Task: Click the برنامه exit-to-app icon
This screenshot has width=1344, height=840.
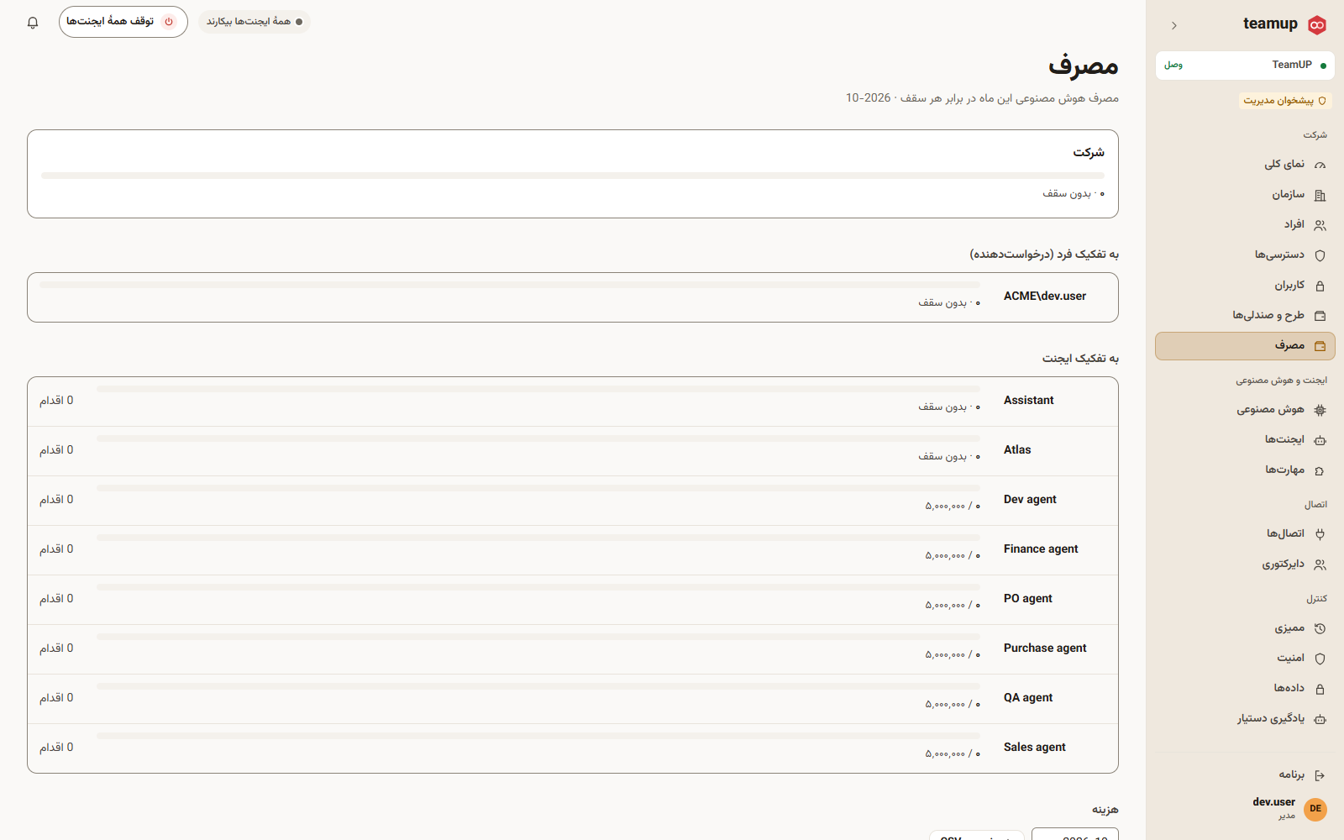Action: tap(1320, 775)
